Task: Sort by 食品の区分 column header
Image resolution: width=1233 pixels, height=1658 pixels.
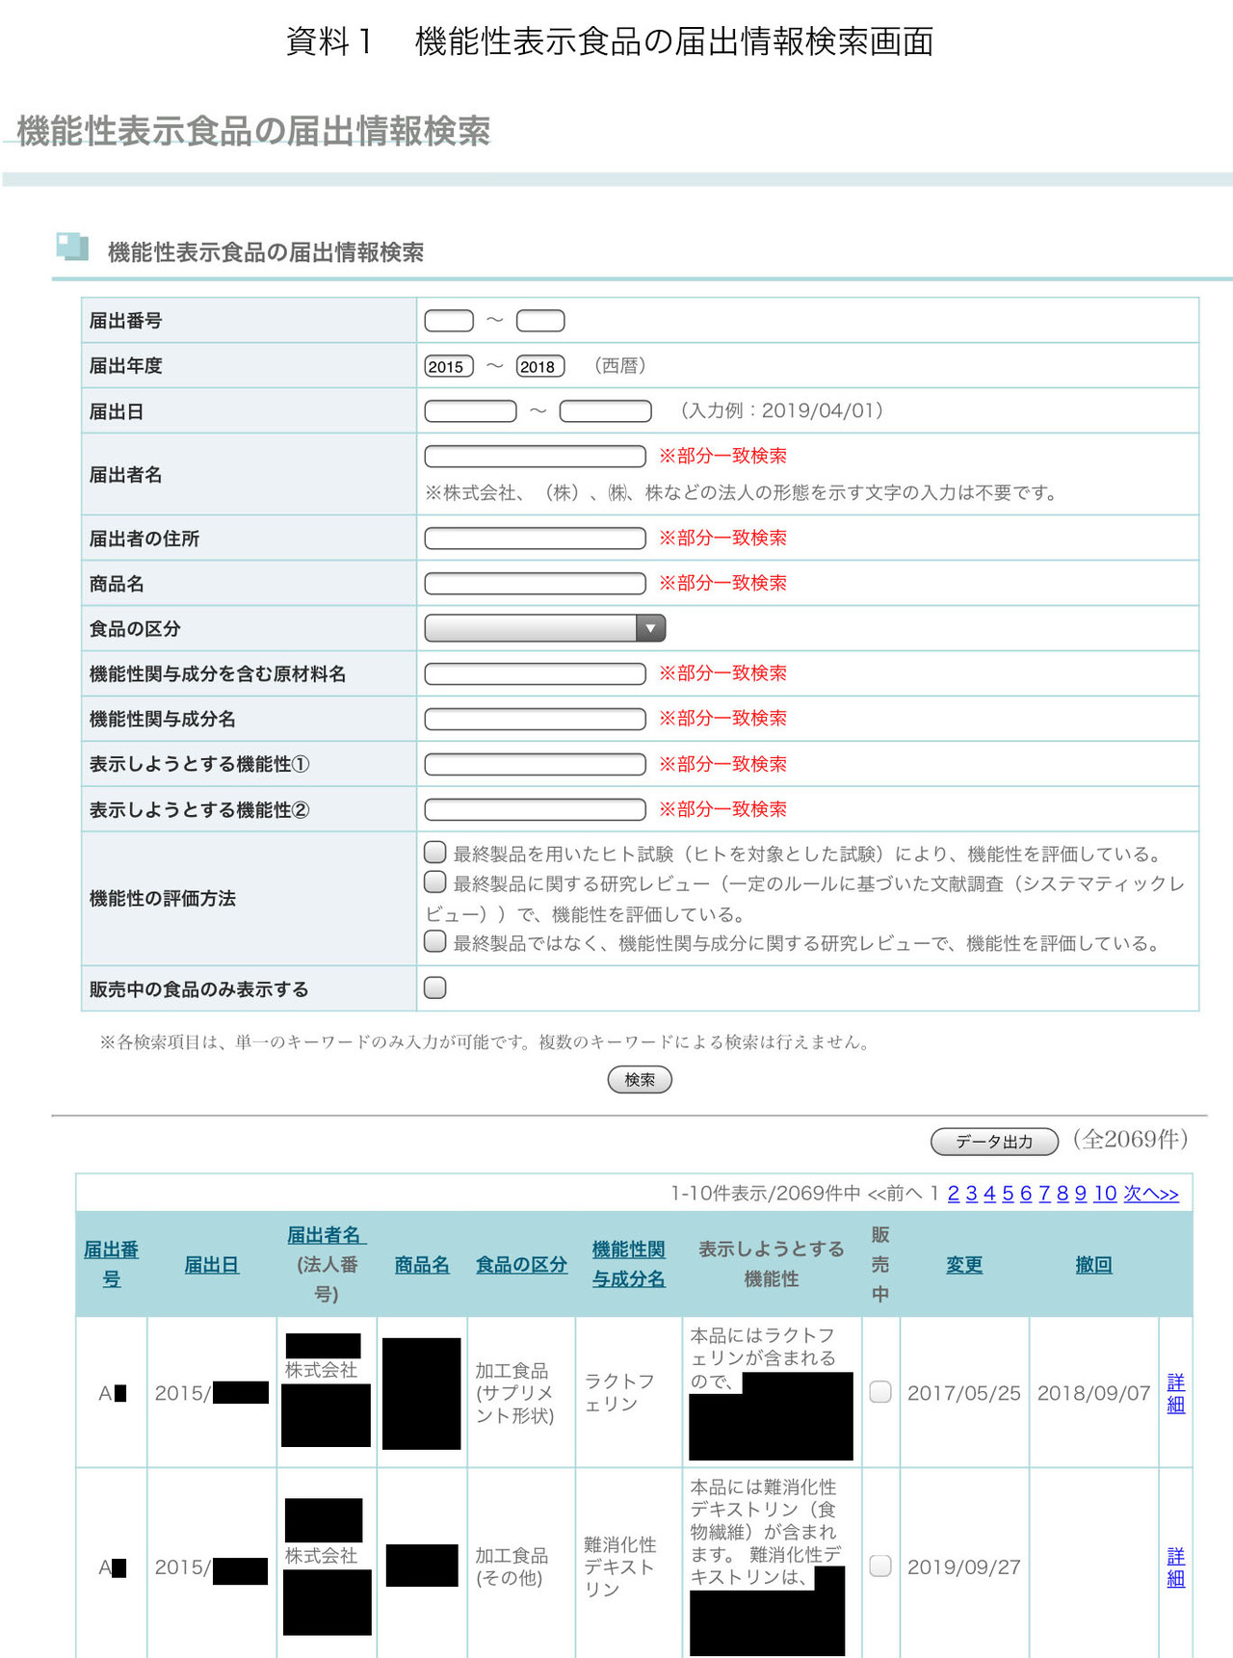Action: [x=521, y=1265]
